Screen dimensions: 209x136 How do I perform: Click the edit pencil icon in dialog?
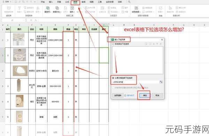coord(161,44)
